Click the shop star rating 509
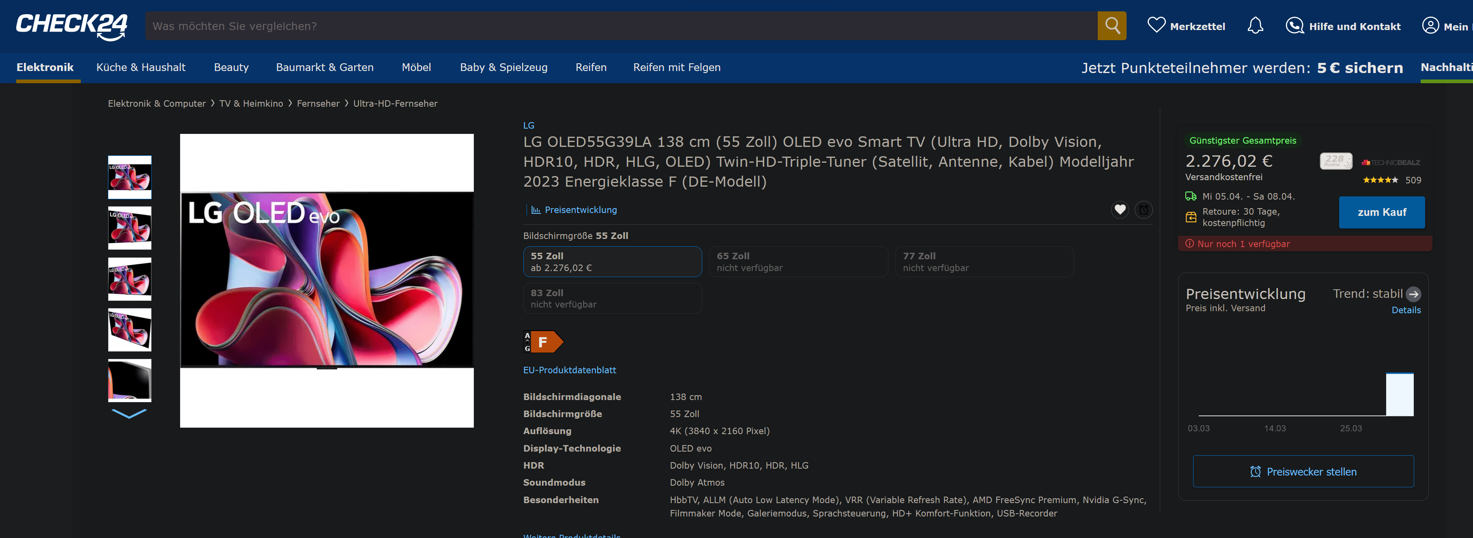This screenshot has width=1473, height=538. (x=1391, y=180)
